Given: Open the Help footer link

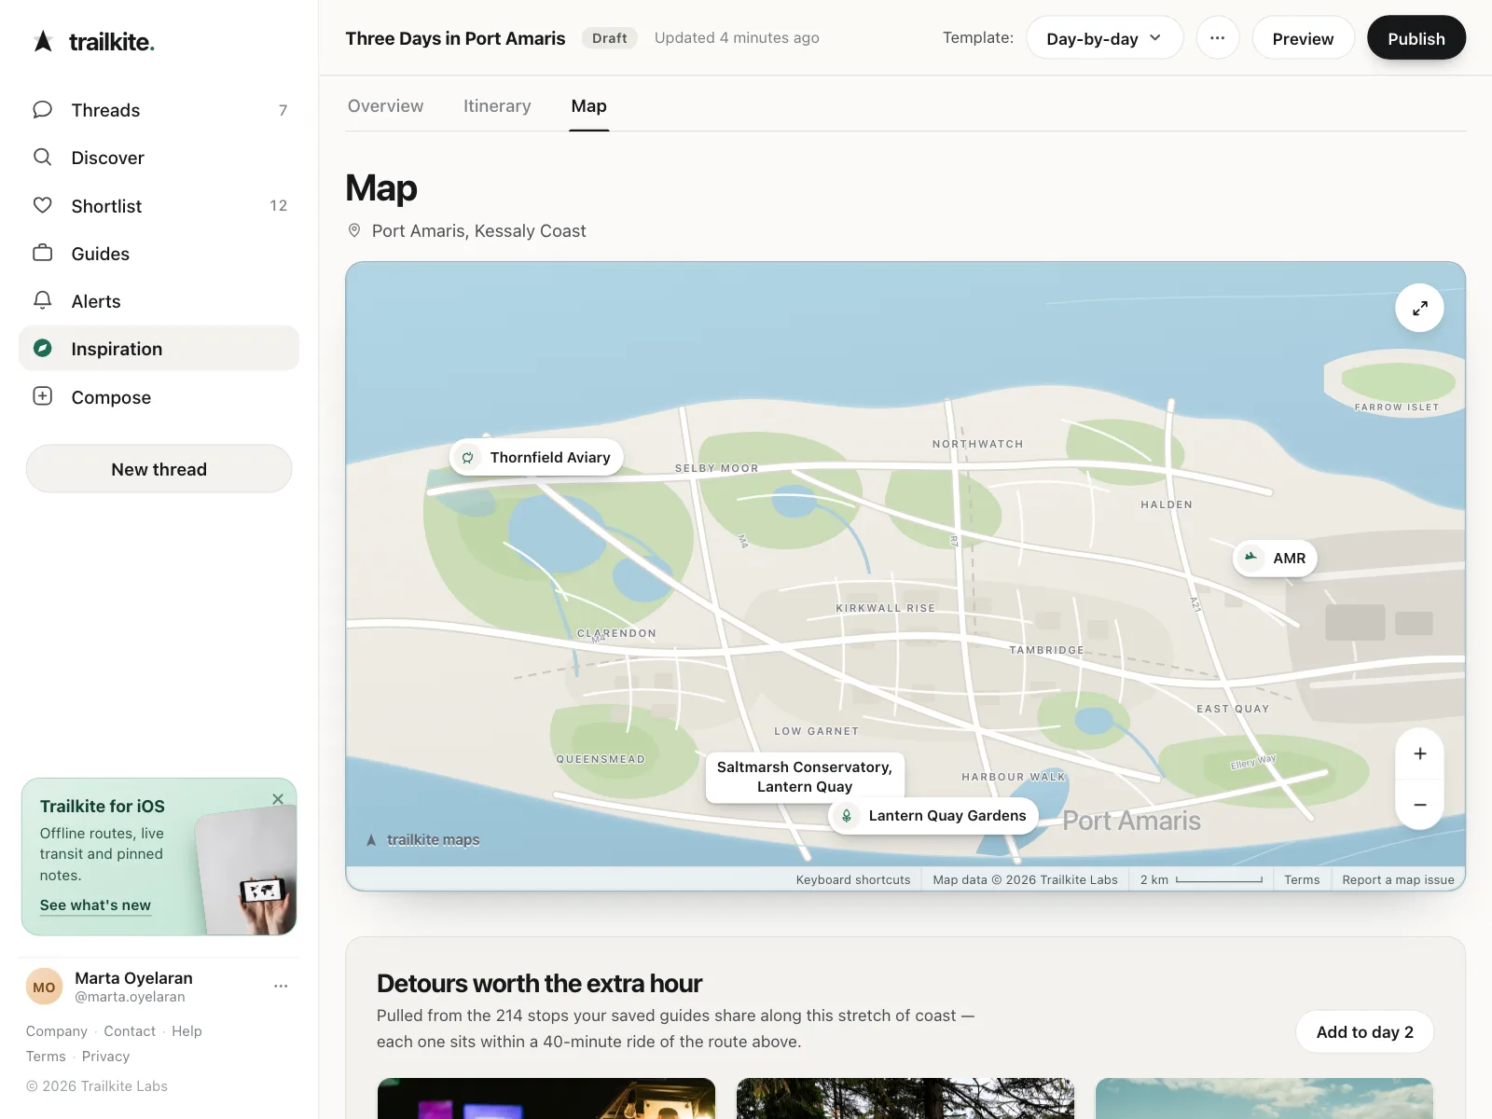Looking at the screenshot, I should 186,1031.
